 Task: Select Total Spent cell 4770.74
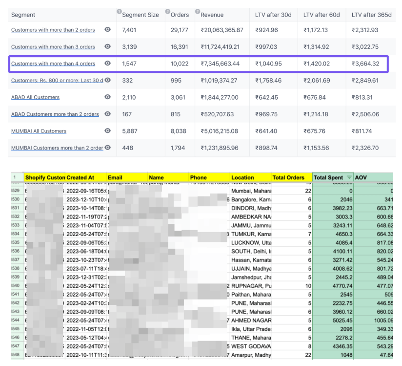(x=333, y=286)
